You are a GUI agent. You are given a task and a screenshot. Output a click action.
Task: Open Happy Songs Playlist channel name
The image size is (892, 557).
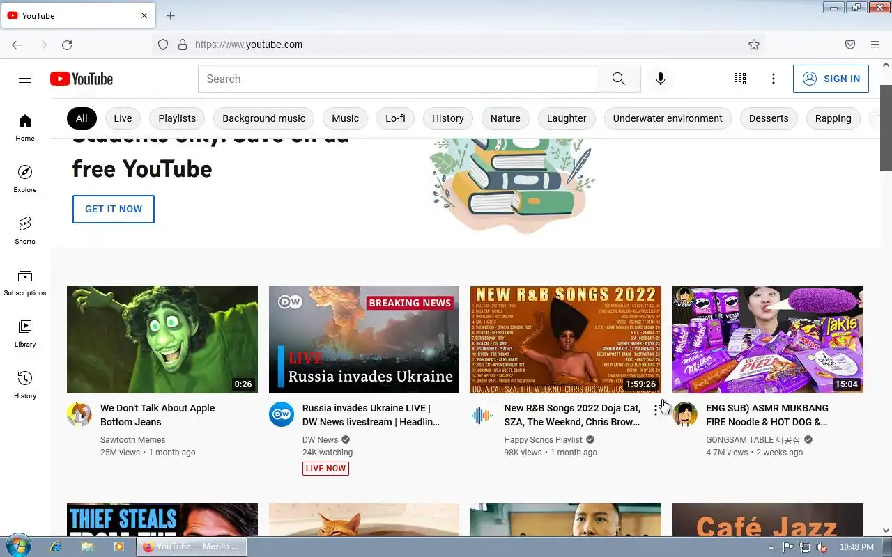543,440
